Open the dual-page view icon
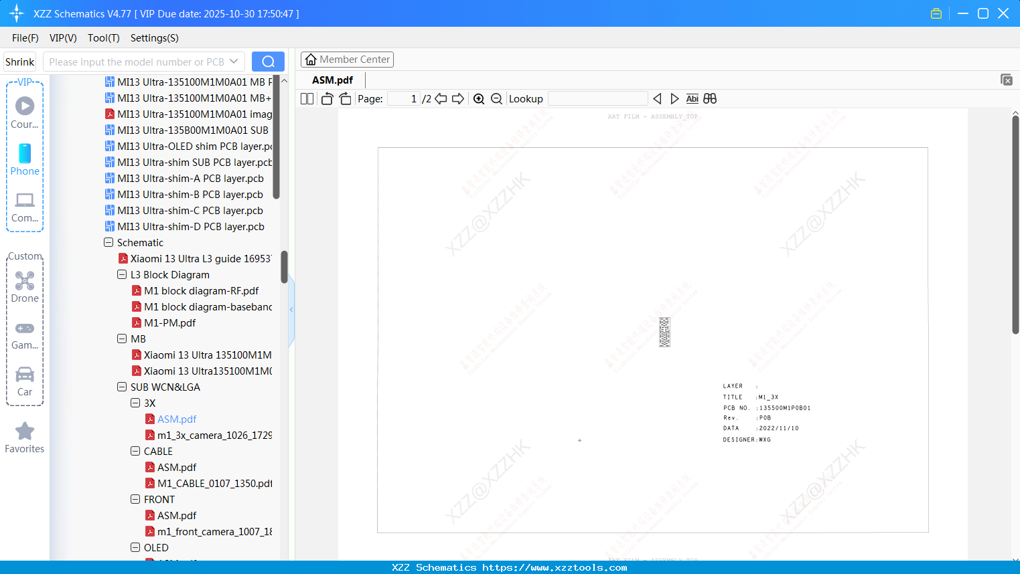This screenshot has width=1020, height=574. pos(307,98)
